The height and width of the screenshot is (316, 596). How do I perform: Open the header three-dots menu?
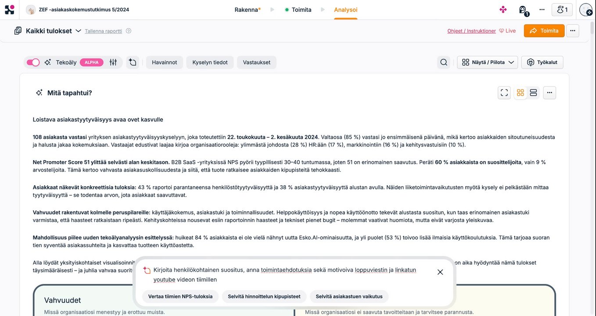[x=542, y=10]
